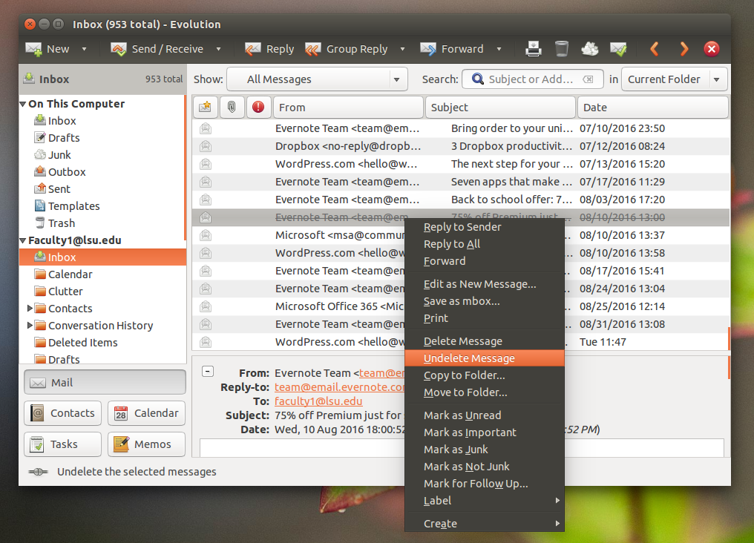754x543 pixels.
Task: Click the Not Junk envelope checkmark icon
Action: [x=618, y=49]
